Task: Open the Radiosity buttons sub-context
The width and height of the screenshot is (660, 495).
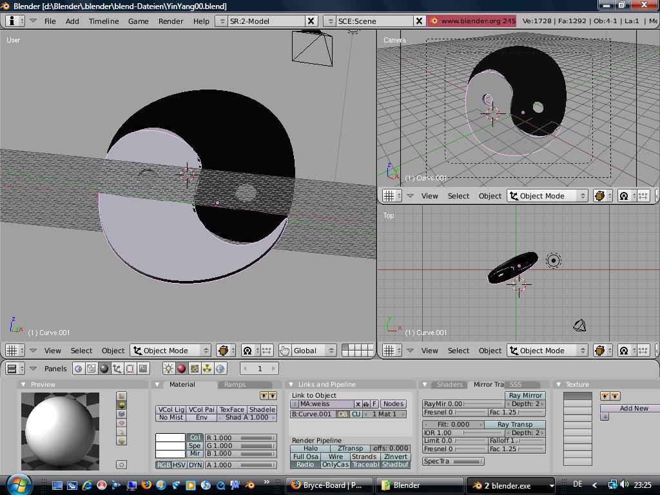Action: (x=207, y=369)
